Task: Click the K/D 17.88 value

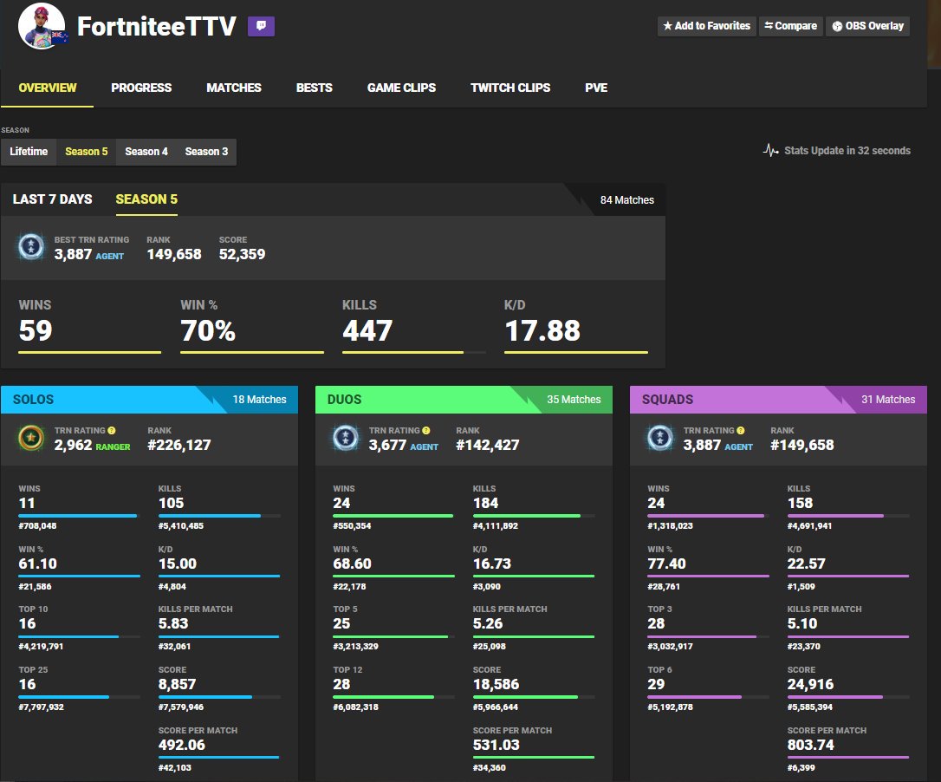Action: [x=542, y=331]
